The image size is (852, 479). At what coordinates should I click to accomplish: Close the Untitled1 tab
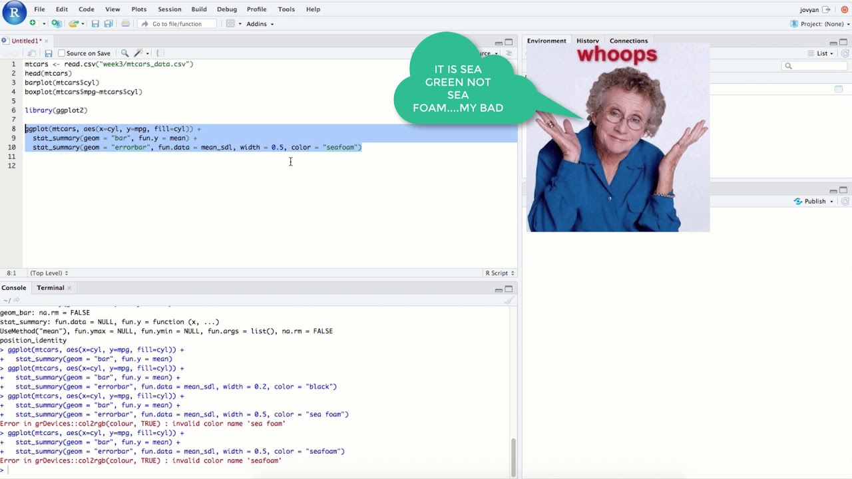(47, 41)
